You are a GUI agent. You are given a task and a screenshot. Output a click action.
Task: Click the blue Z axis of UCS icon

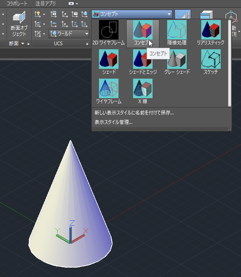click(x=71, y=235)
